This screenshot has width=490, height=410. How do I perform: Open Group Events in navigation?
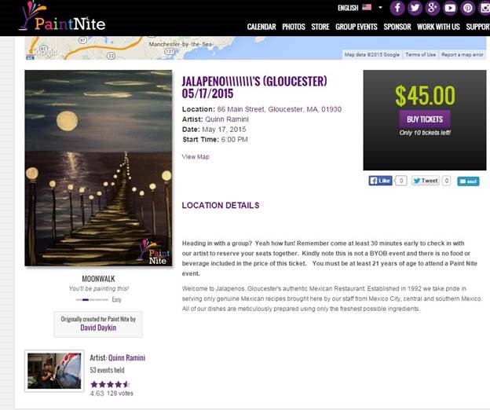click(x=357, y=27)
